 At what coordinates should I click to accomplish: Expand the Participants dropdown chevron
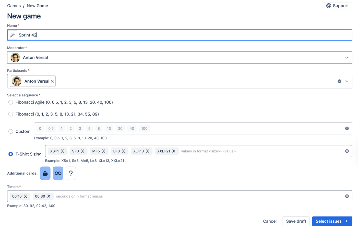[x=347, y=81]
